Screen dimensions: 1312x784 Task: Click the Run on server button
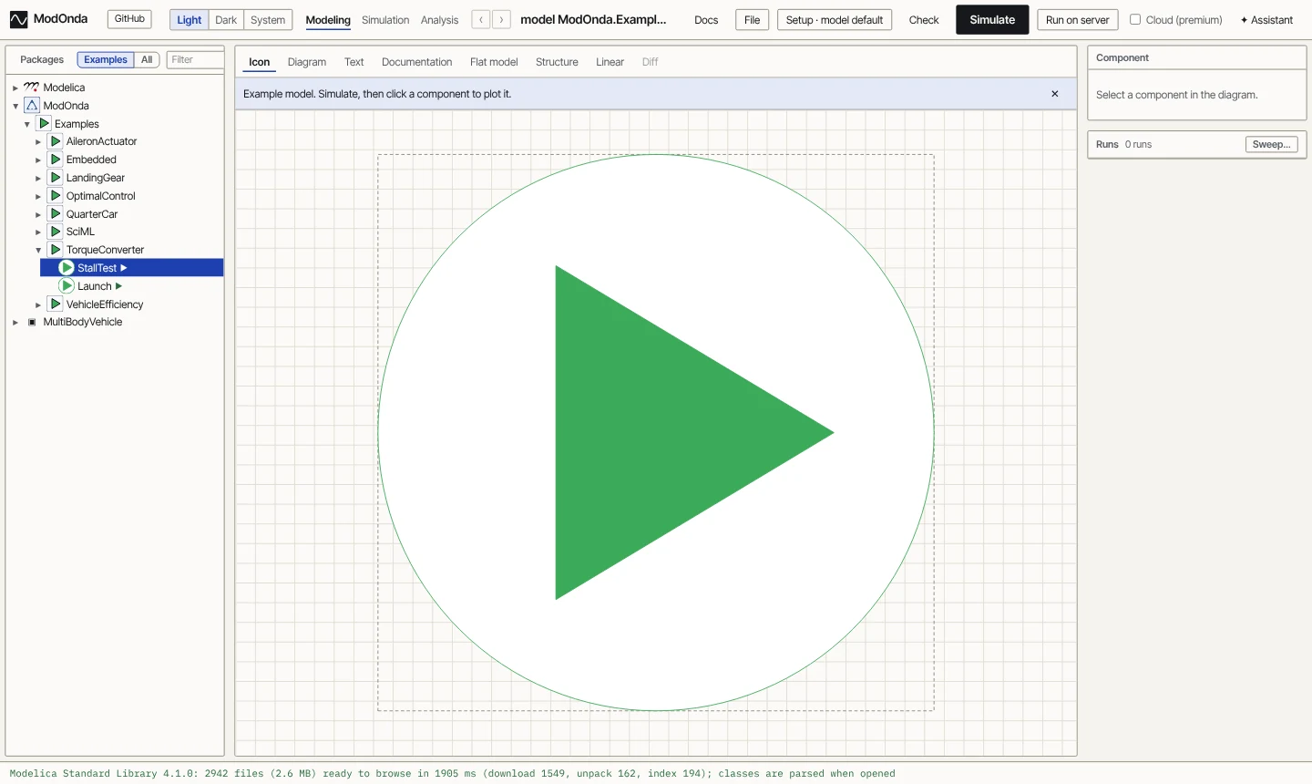tap(1078, 20)
